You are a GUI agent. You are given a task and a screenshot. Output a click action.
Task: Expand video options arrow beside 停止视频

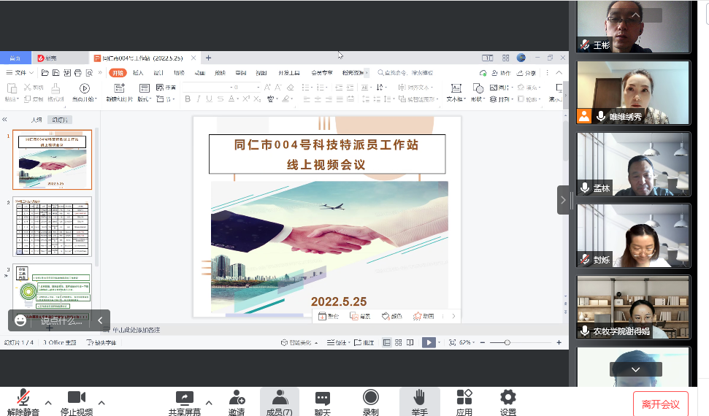(101, 402)
